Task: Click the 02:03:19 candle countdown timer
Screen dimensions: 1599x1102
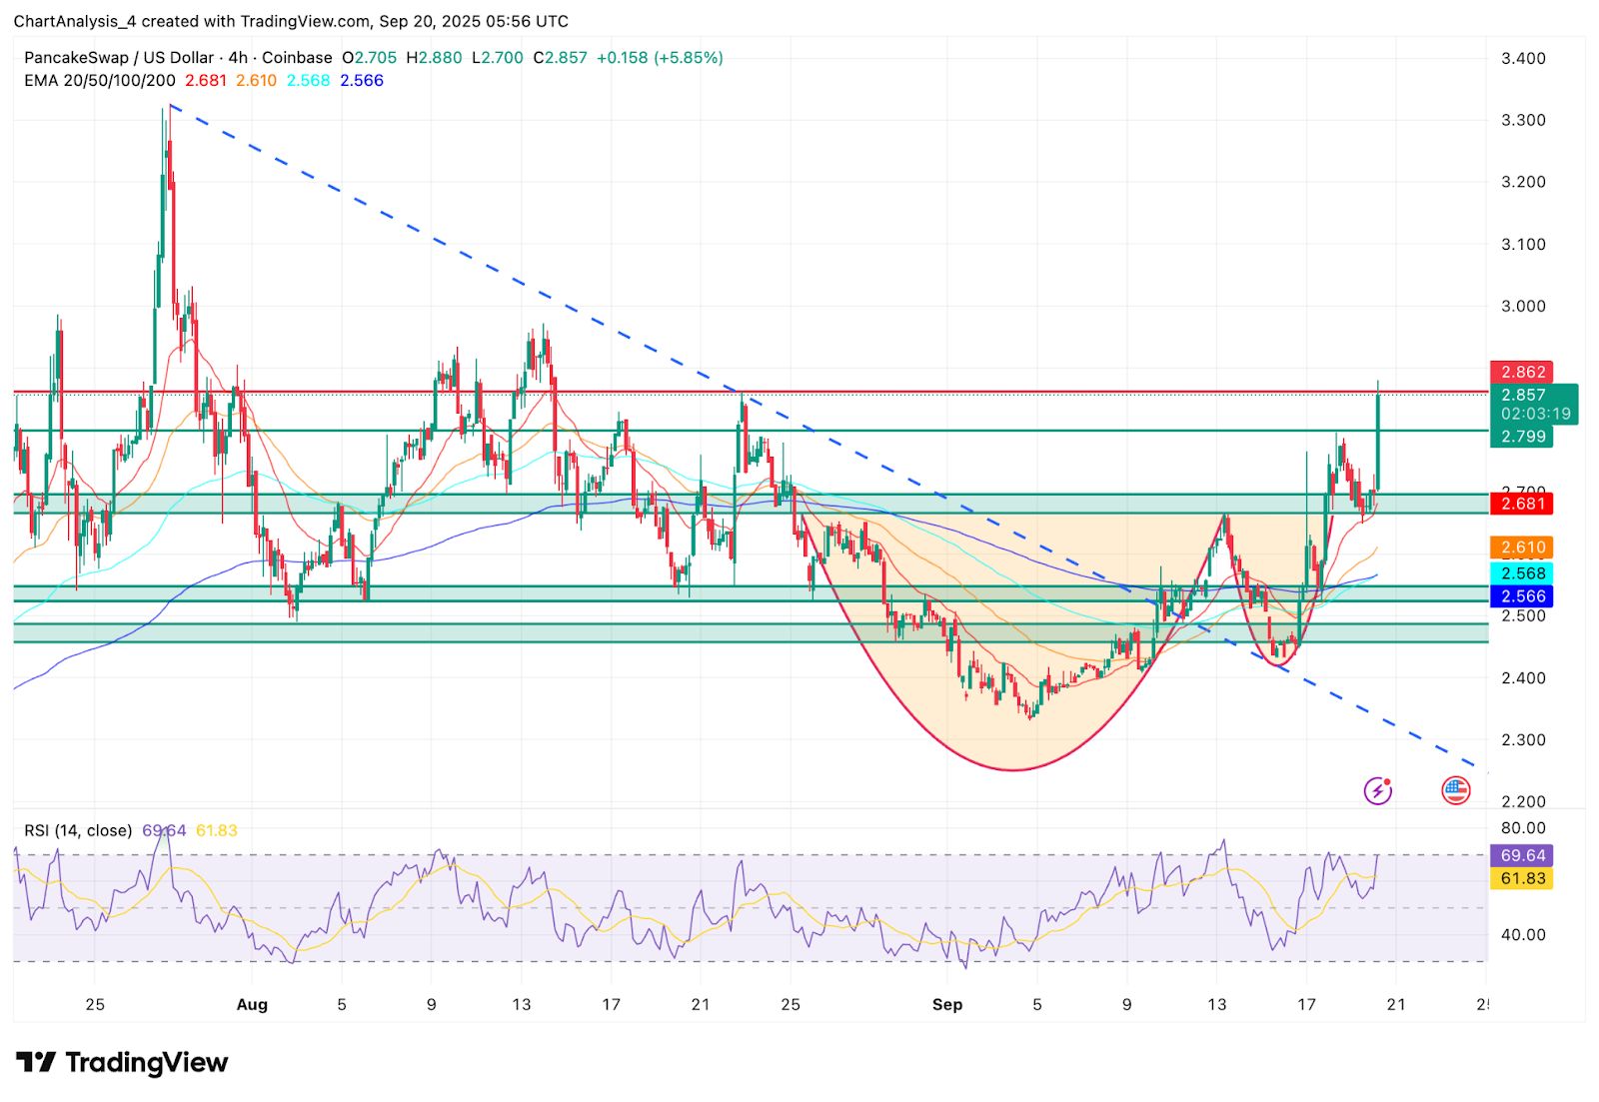Action: (x=1535, y=414)
